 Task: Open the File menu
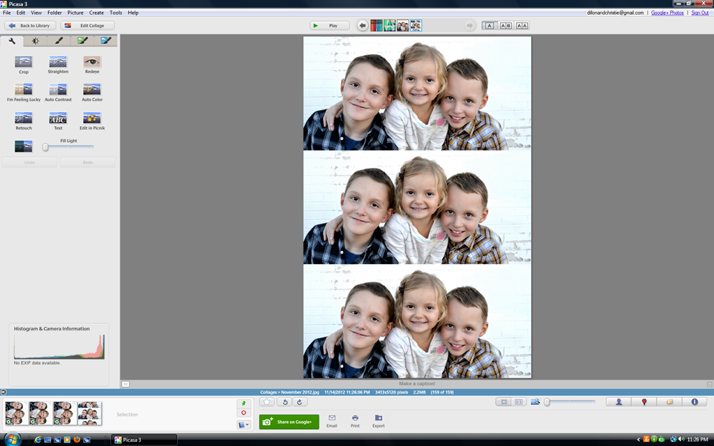[7, 13]
